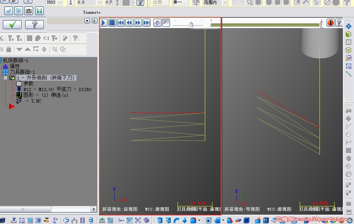Click the regenerate dirty operations Tx icon
This screenshot has width=354, height=224.
pyautogui.click(x=19, y=38)
